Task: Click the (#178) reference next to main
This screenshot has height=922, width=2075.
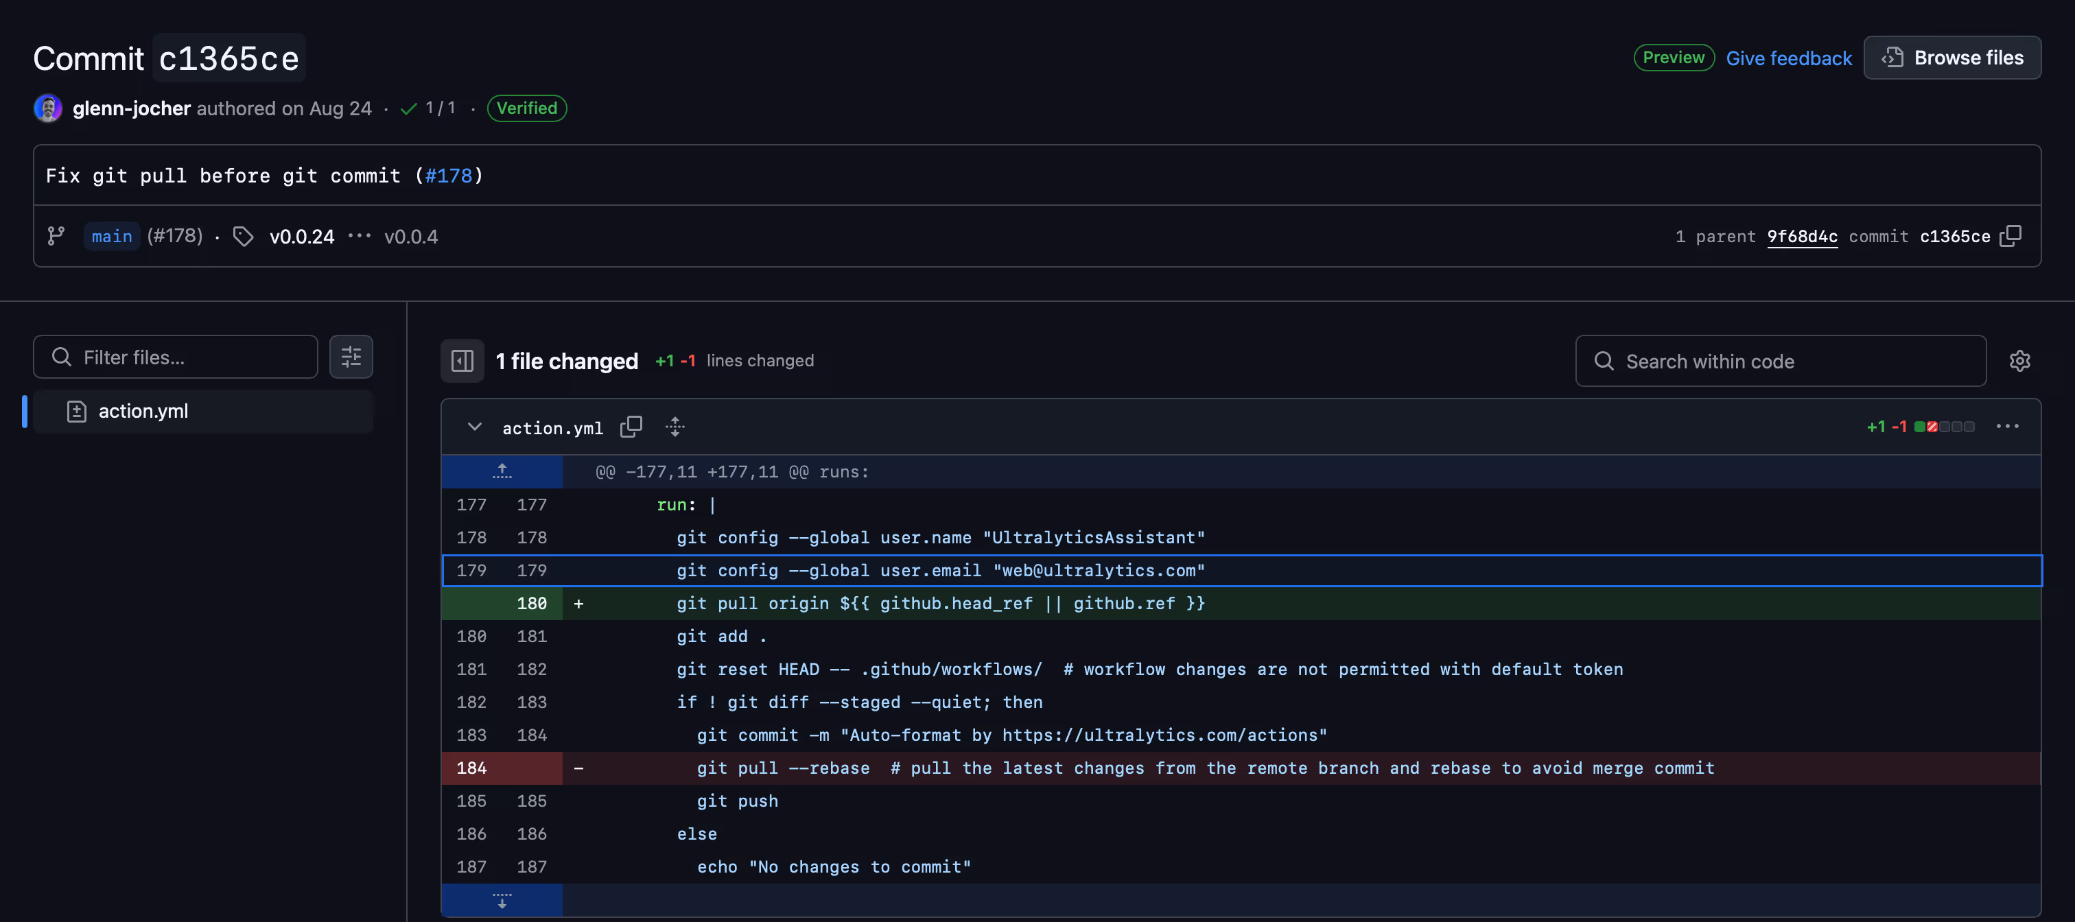Action: point(175,236)
